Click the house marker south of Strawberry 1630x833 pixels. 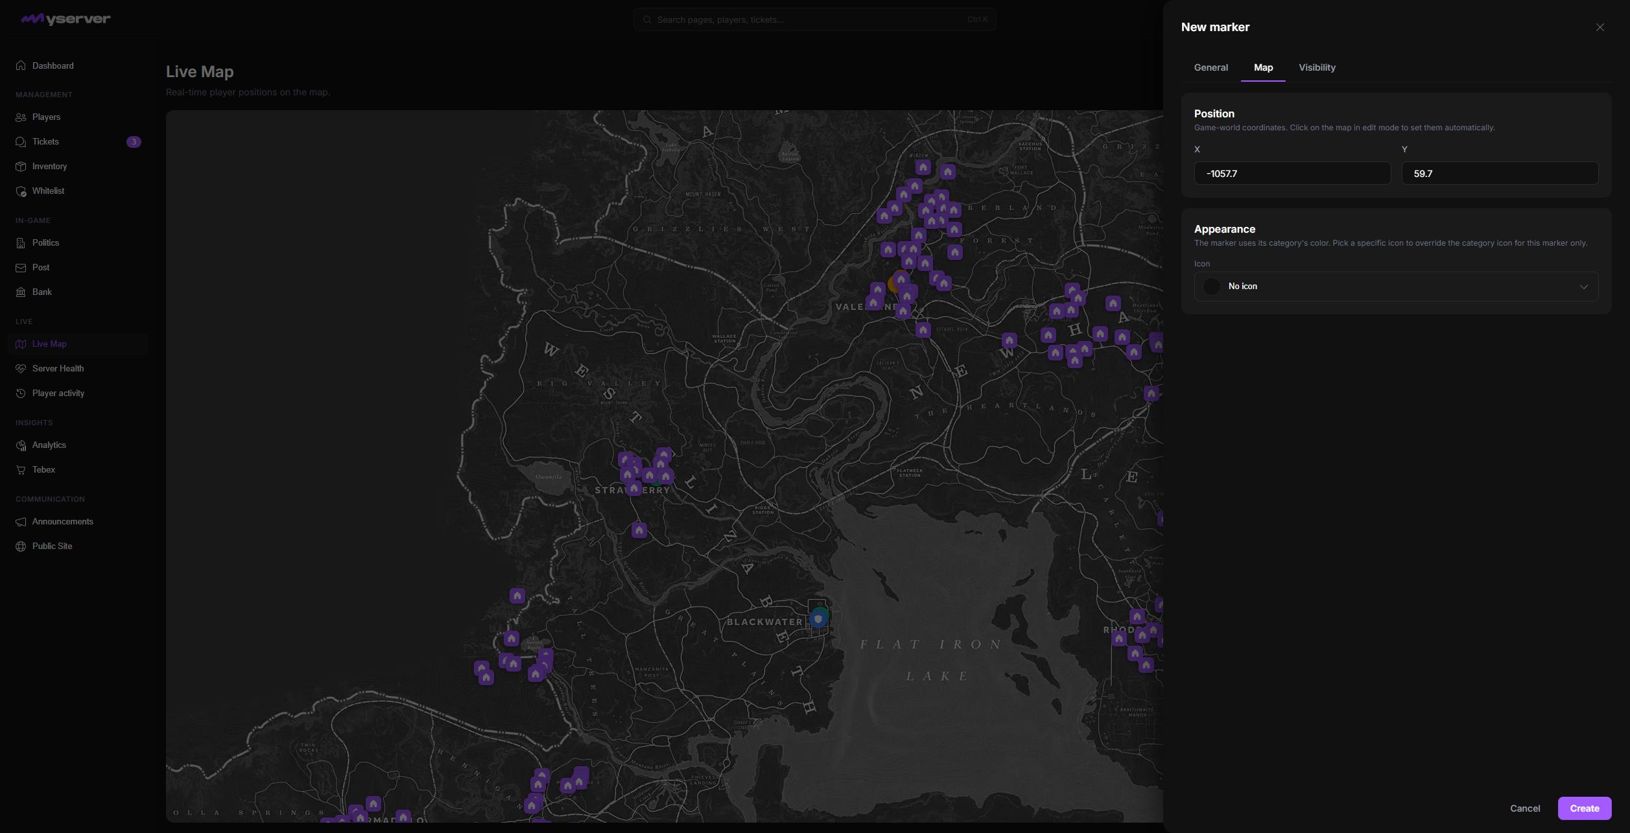(x=639, y=530)
